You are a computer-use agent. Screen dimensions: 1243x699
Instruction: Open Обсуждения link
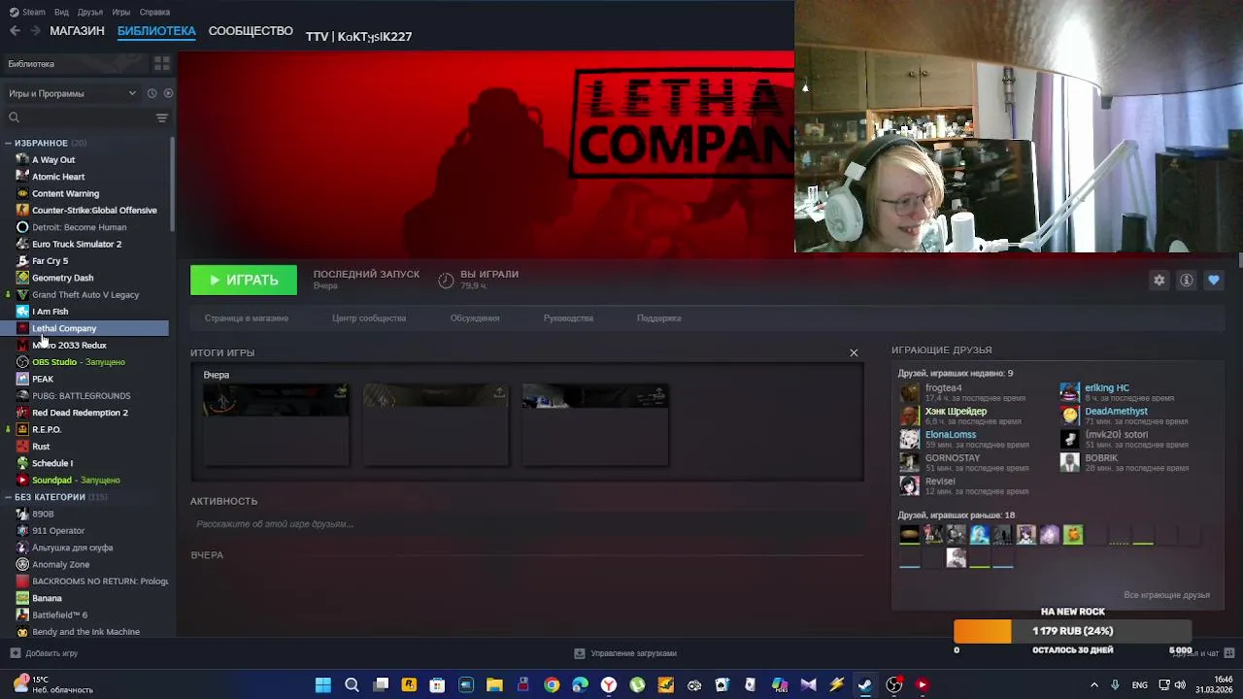475,318
